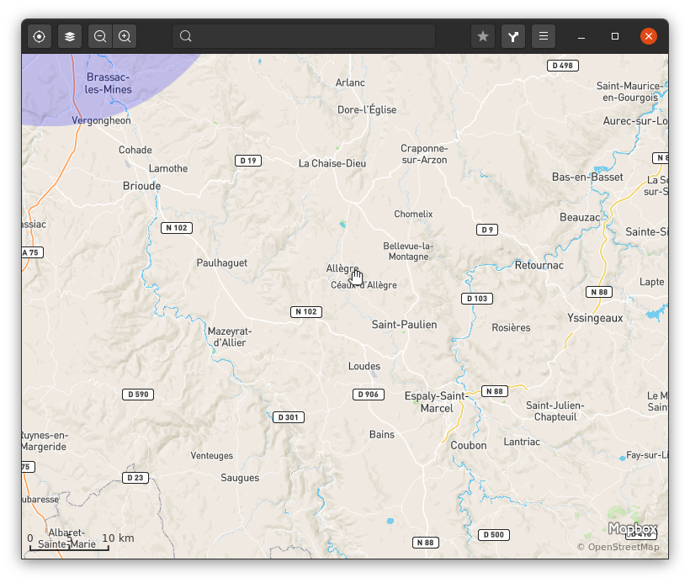The height and width of the screenshot is (583, 690).
Task: Click the Dore-l'Église label
Action: 367,109
